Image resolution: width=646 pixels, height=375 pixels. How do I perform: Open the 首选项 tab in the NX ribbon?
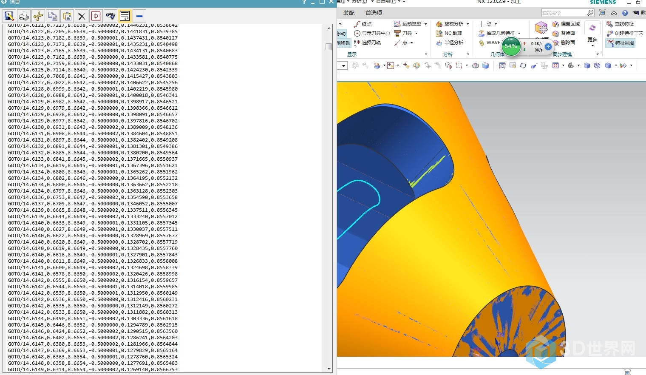374,13
